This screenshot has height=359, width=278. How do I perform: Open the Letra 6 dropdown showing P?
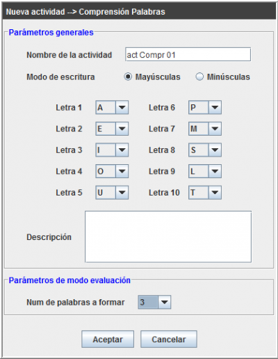point(205,107)
